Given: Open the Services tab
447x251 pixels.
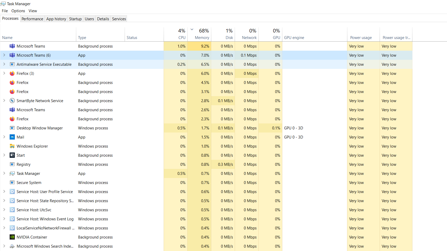Looking at the screenshot, I should pyautogui.click(x=119, y=19).
